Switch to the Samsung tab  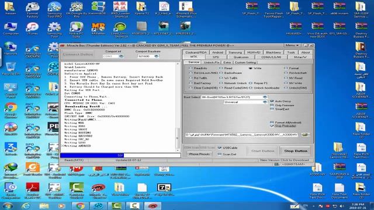235,52
